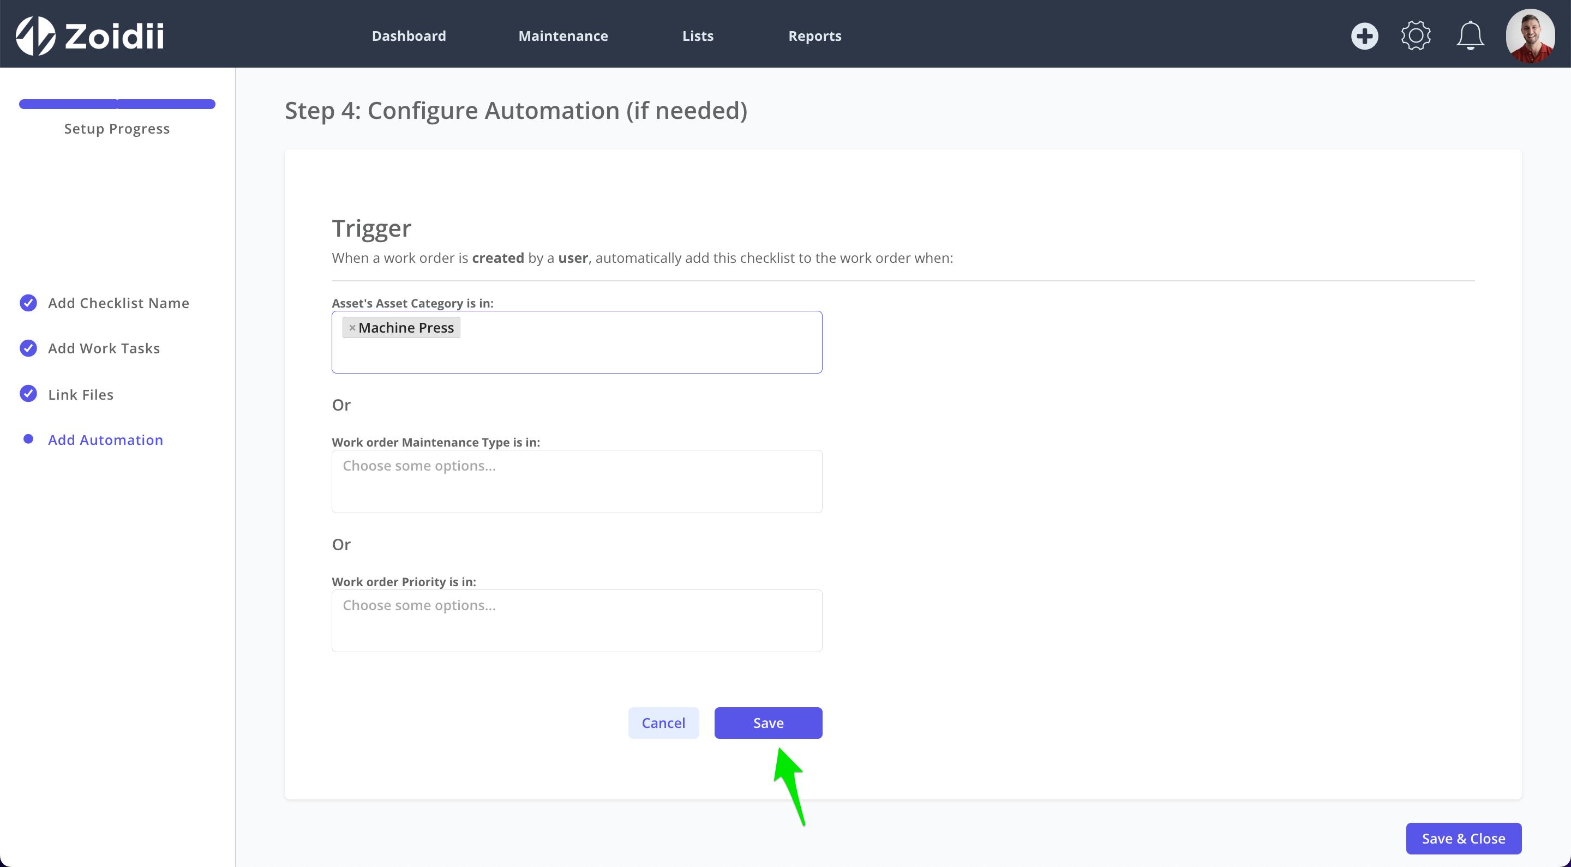Open the Reports menu

click(814, 36)
